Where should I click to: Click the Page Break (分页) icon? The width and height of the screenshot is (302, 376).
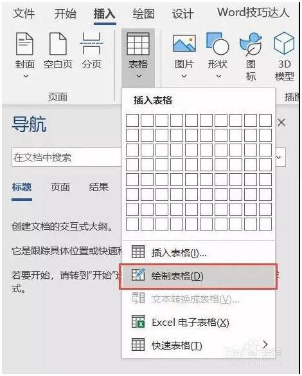pyautogui.click(x=92, y=44)
